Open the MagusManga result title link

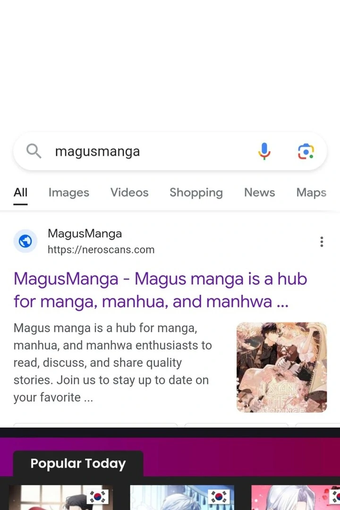(161, 290)
